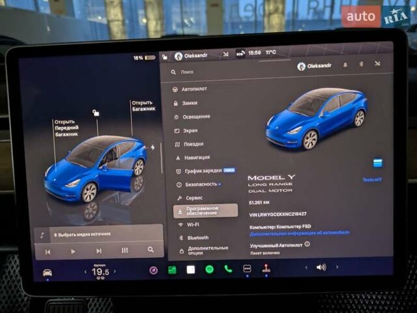Tap the connectivity icon in the settings header

coord(377,63)
